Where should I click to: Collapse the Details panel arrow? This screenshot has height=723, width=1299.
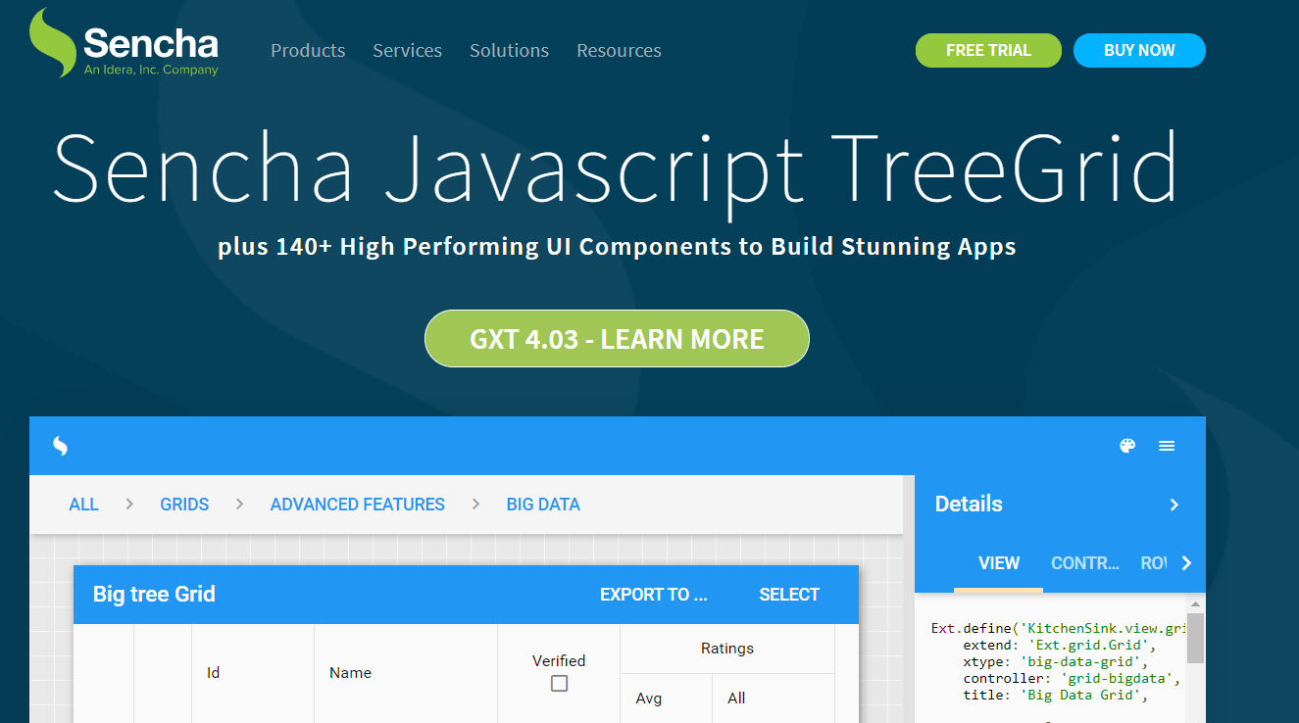(x=1174, y=505)
